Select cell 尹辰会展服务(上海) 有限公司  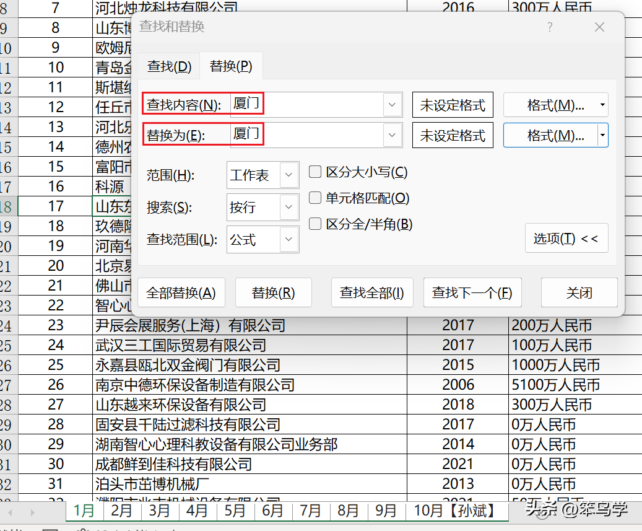pos(249,325)
